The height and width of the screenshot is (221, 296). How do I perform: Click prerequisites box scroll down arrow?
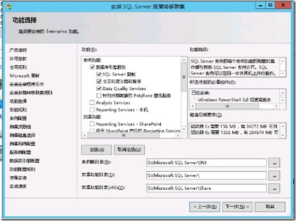[x=283, y=100]
